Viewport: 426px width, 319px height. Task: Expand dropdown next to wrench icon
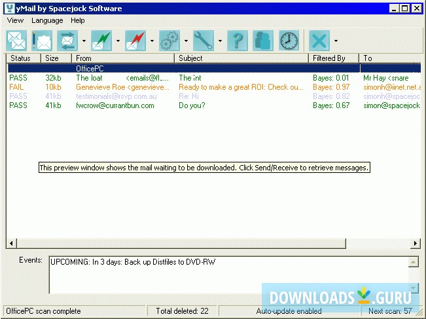click(220, 41)
